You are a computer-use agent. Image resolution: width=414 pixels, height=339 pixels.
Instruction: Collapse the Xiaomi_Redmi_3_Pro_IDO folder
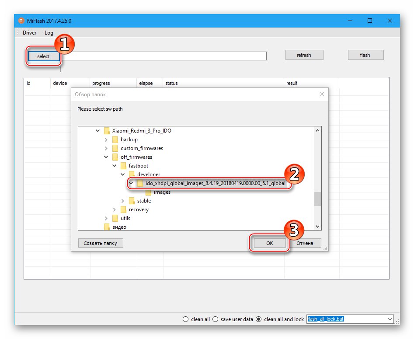point(97,130)
